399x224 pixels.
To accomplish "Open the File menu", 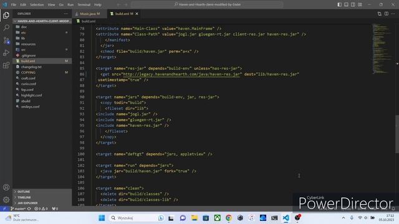I will tap(14, 4).
